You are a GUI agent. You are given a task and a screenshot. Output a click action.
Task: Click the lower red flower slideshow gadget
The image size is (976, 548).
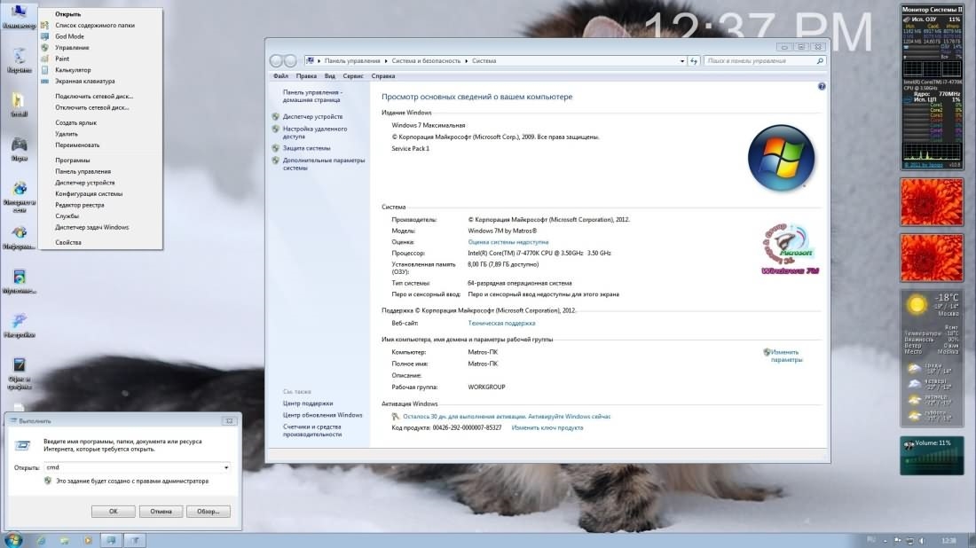(x=932, y=257)
